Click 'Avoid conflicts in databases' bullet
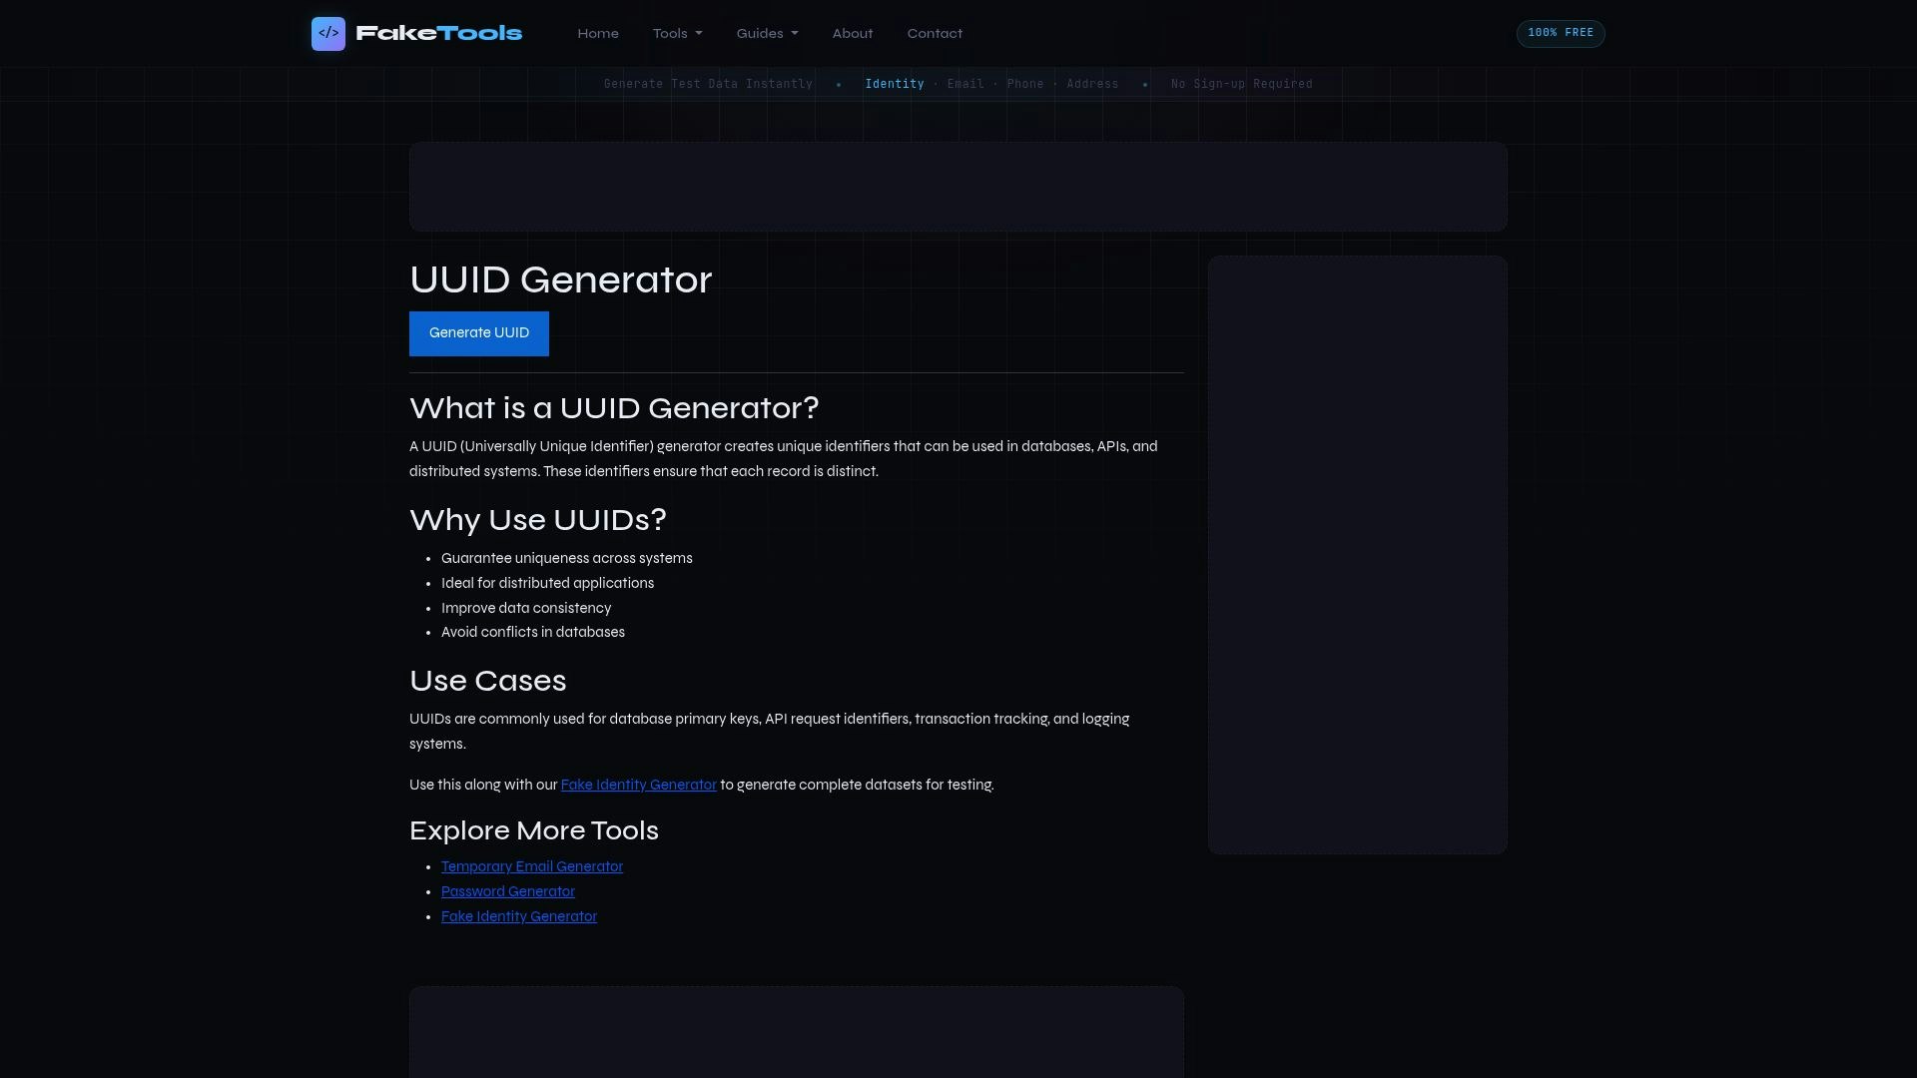Image resolution: width=1917 pixels, height=1078 pixels. click(x=533, y=632)
